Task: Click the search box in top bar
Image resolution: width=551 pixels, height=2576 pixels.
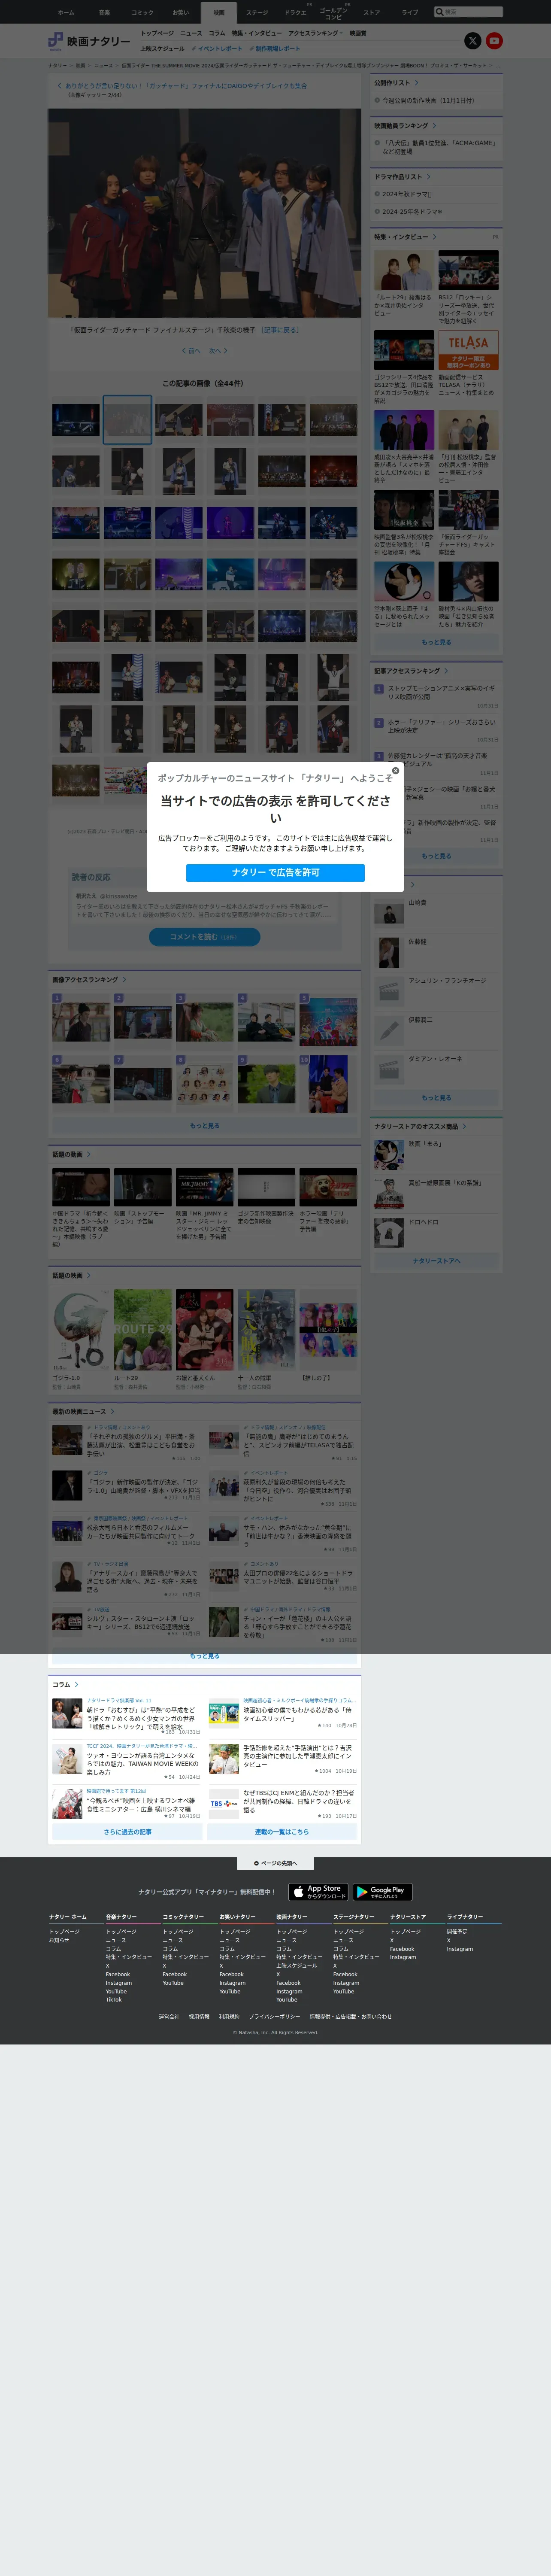Action: click(468, 12)
